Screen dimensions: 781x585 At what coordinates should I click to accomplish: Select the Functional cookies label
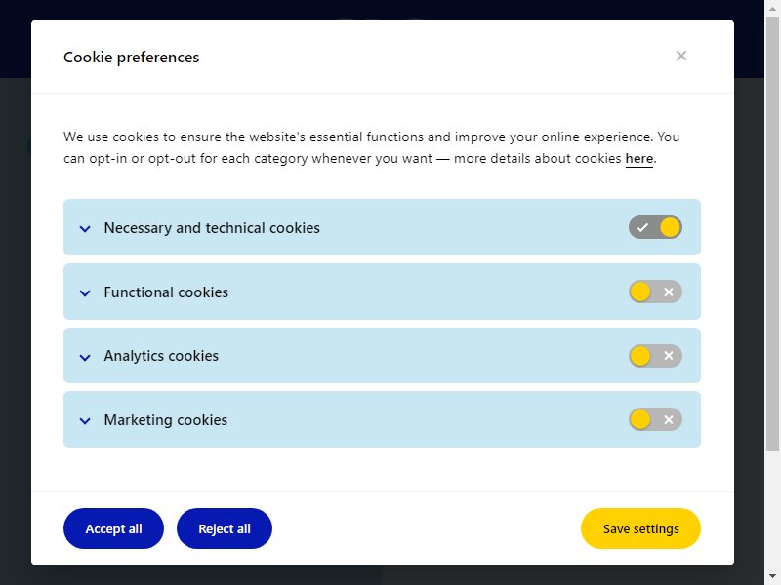click(166, 292)
